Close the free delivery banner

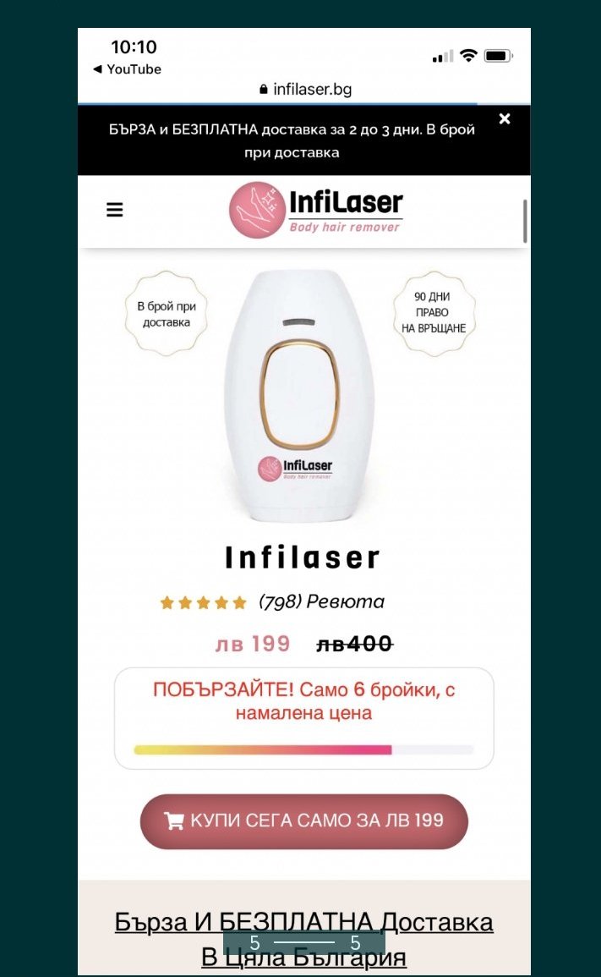coord(505,118)
